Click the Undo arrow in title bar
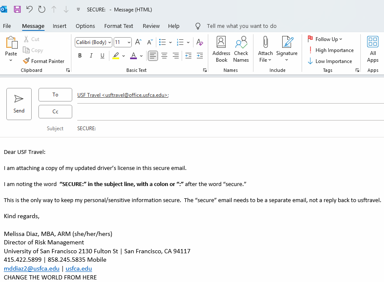The width and height of the screenshot is (384, 282). coord(29,9)
